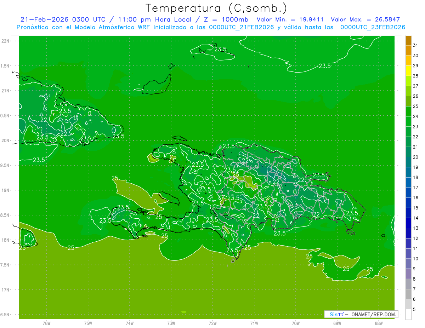Click the legend swatch between 11 and 12
Image resolution: width=425 pixels, height=328 pixels.
tap(408, 243)
